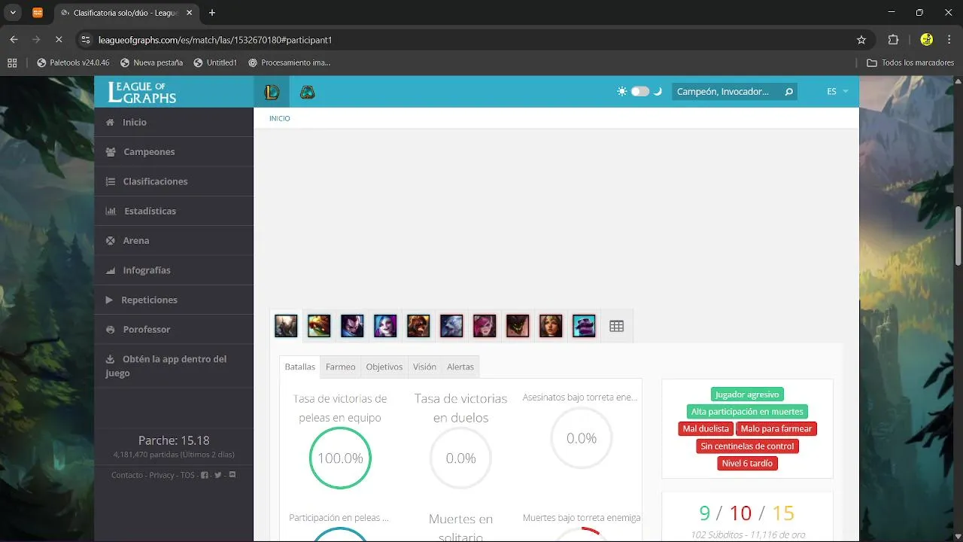
Task: Click the search magnifier icon
Action: [788, 92]
